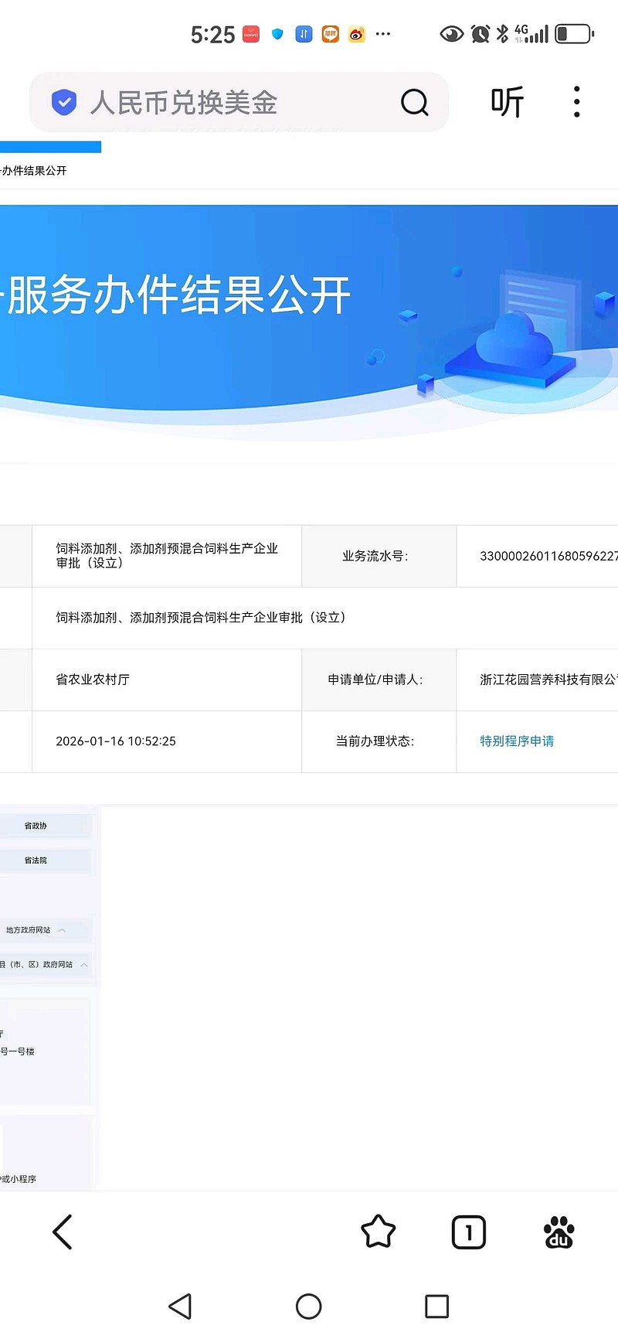This screenshot has width=618, height=1339.
Task: Tap the red Huawei notification icon
Action: click(251, 34)
